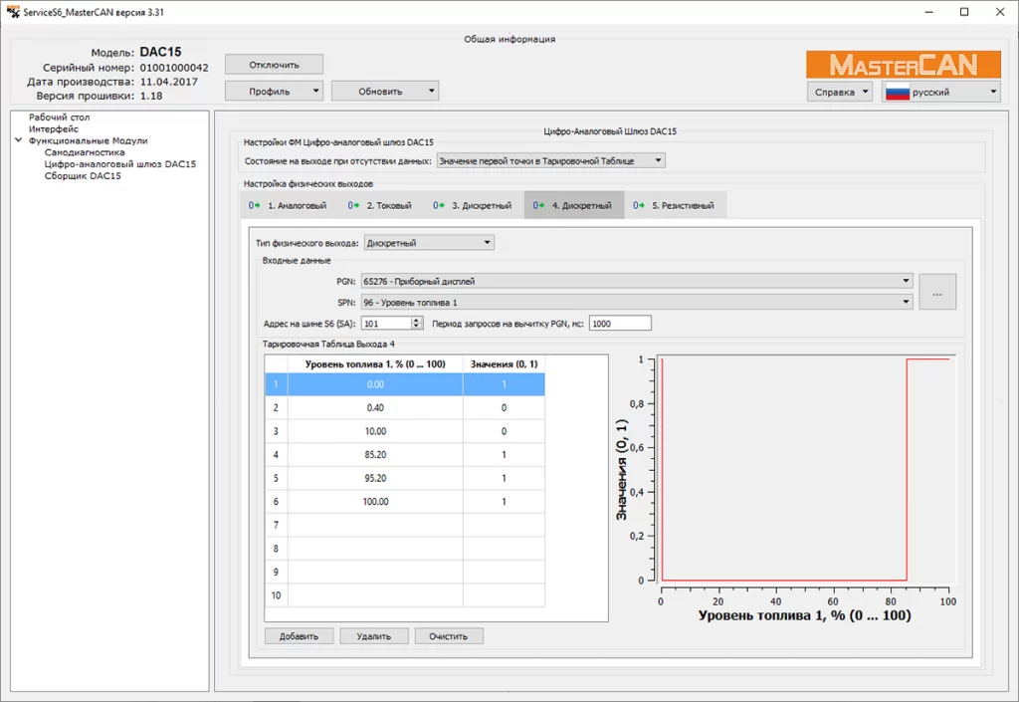Click the app icon in title bar
The image size is (1019, 702).
11,11
